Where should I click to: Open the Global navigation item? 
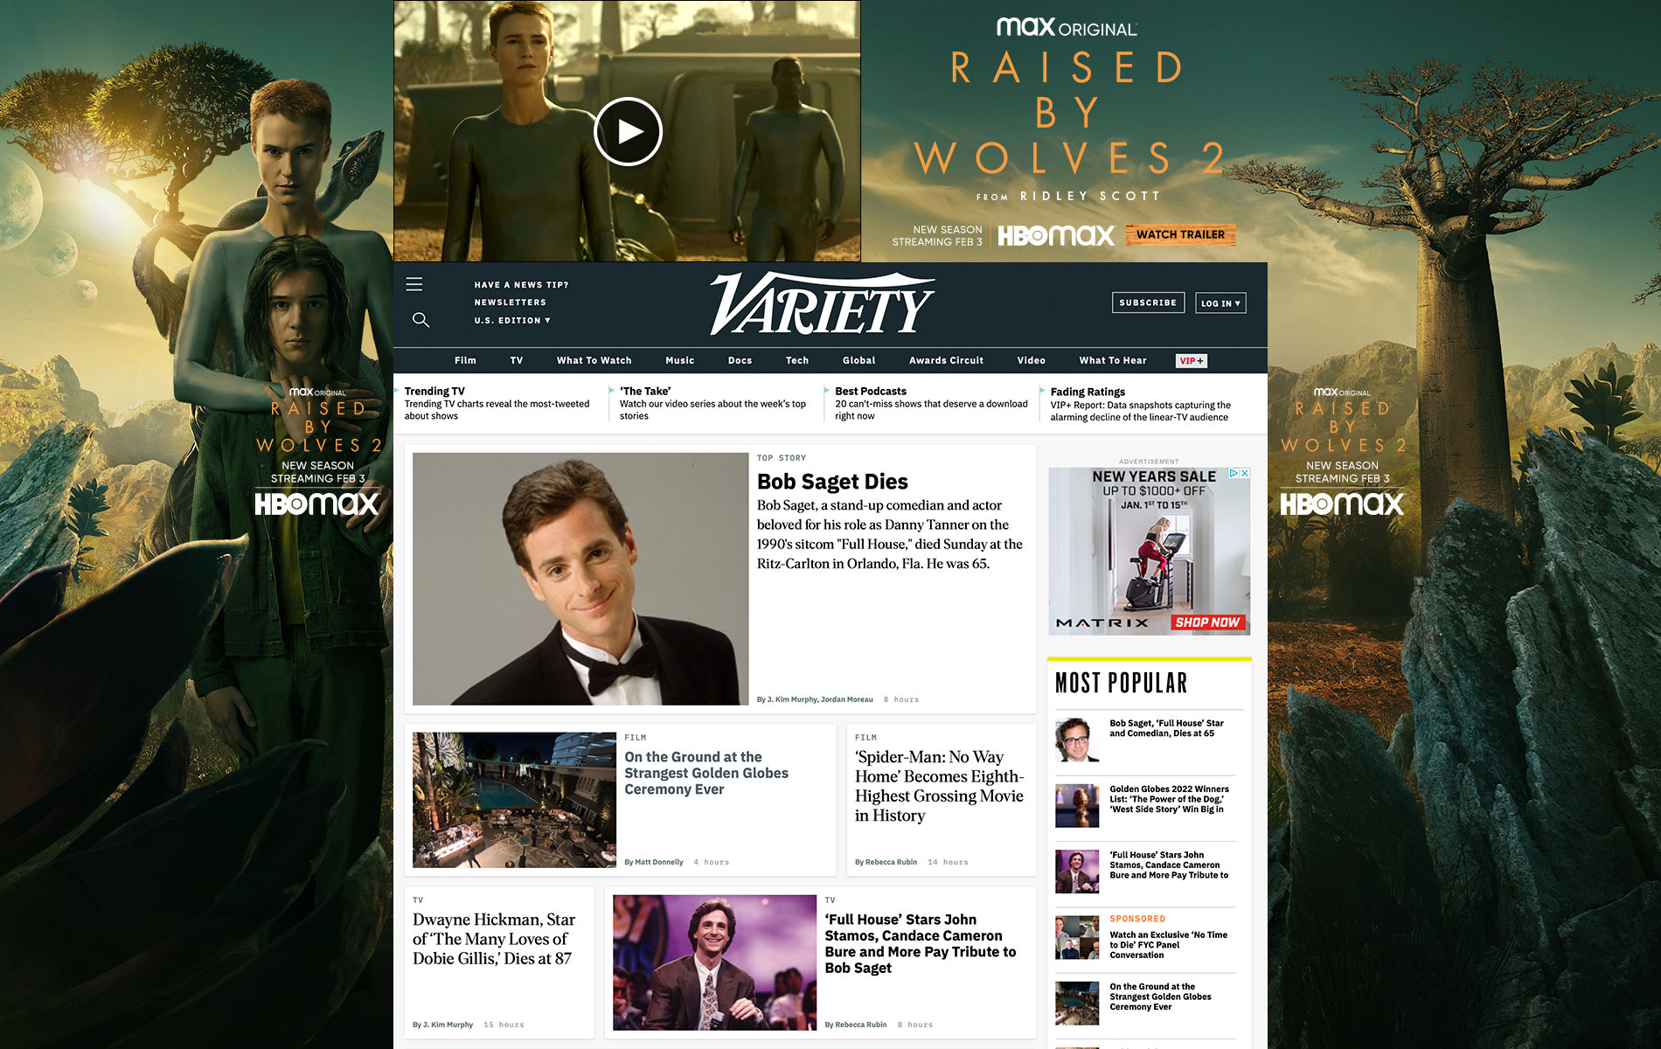pyautogui.click(x=858, y=360)
